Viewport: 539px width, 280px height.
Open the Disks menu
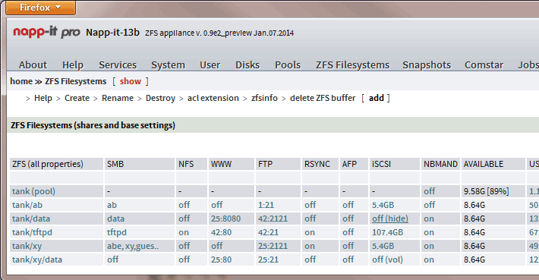(247, 65)
